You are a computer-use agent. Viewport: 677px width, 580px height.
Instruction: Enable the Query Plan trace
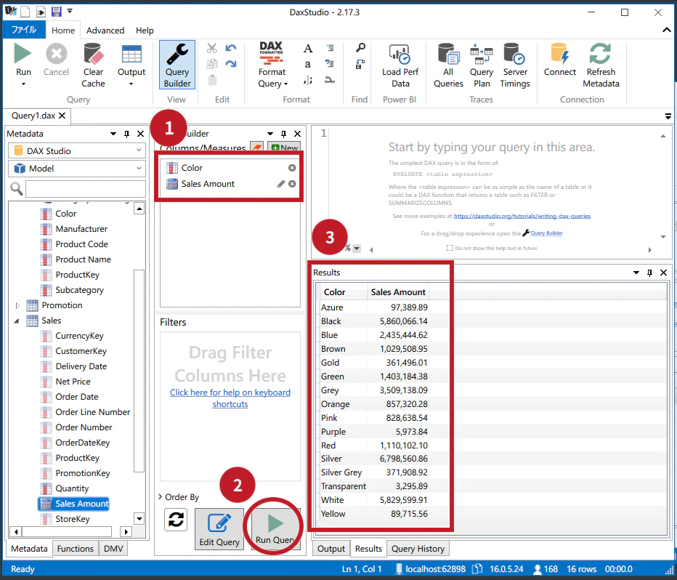pyautogui.click(x=482, y=65)
